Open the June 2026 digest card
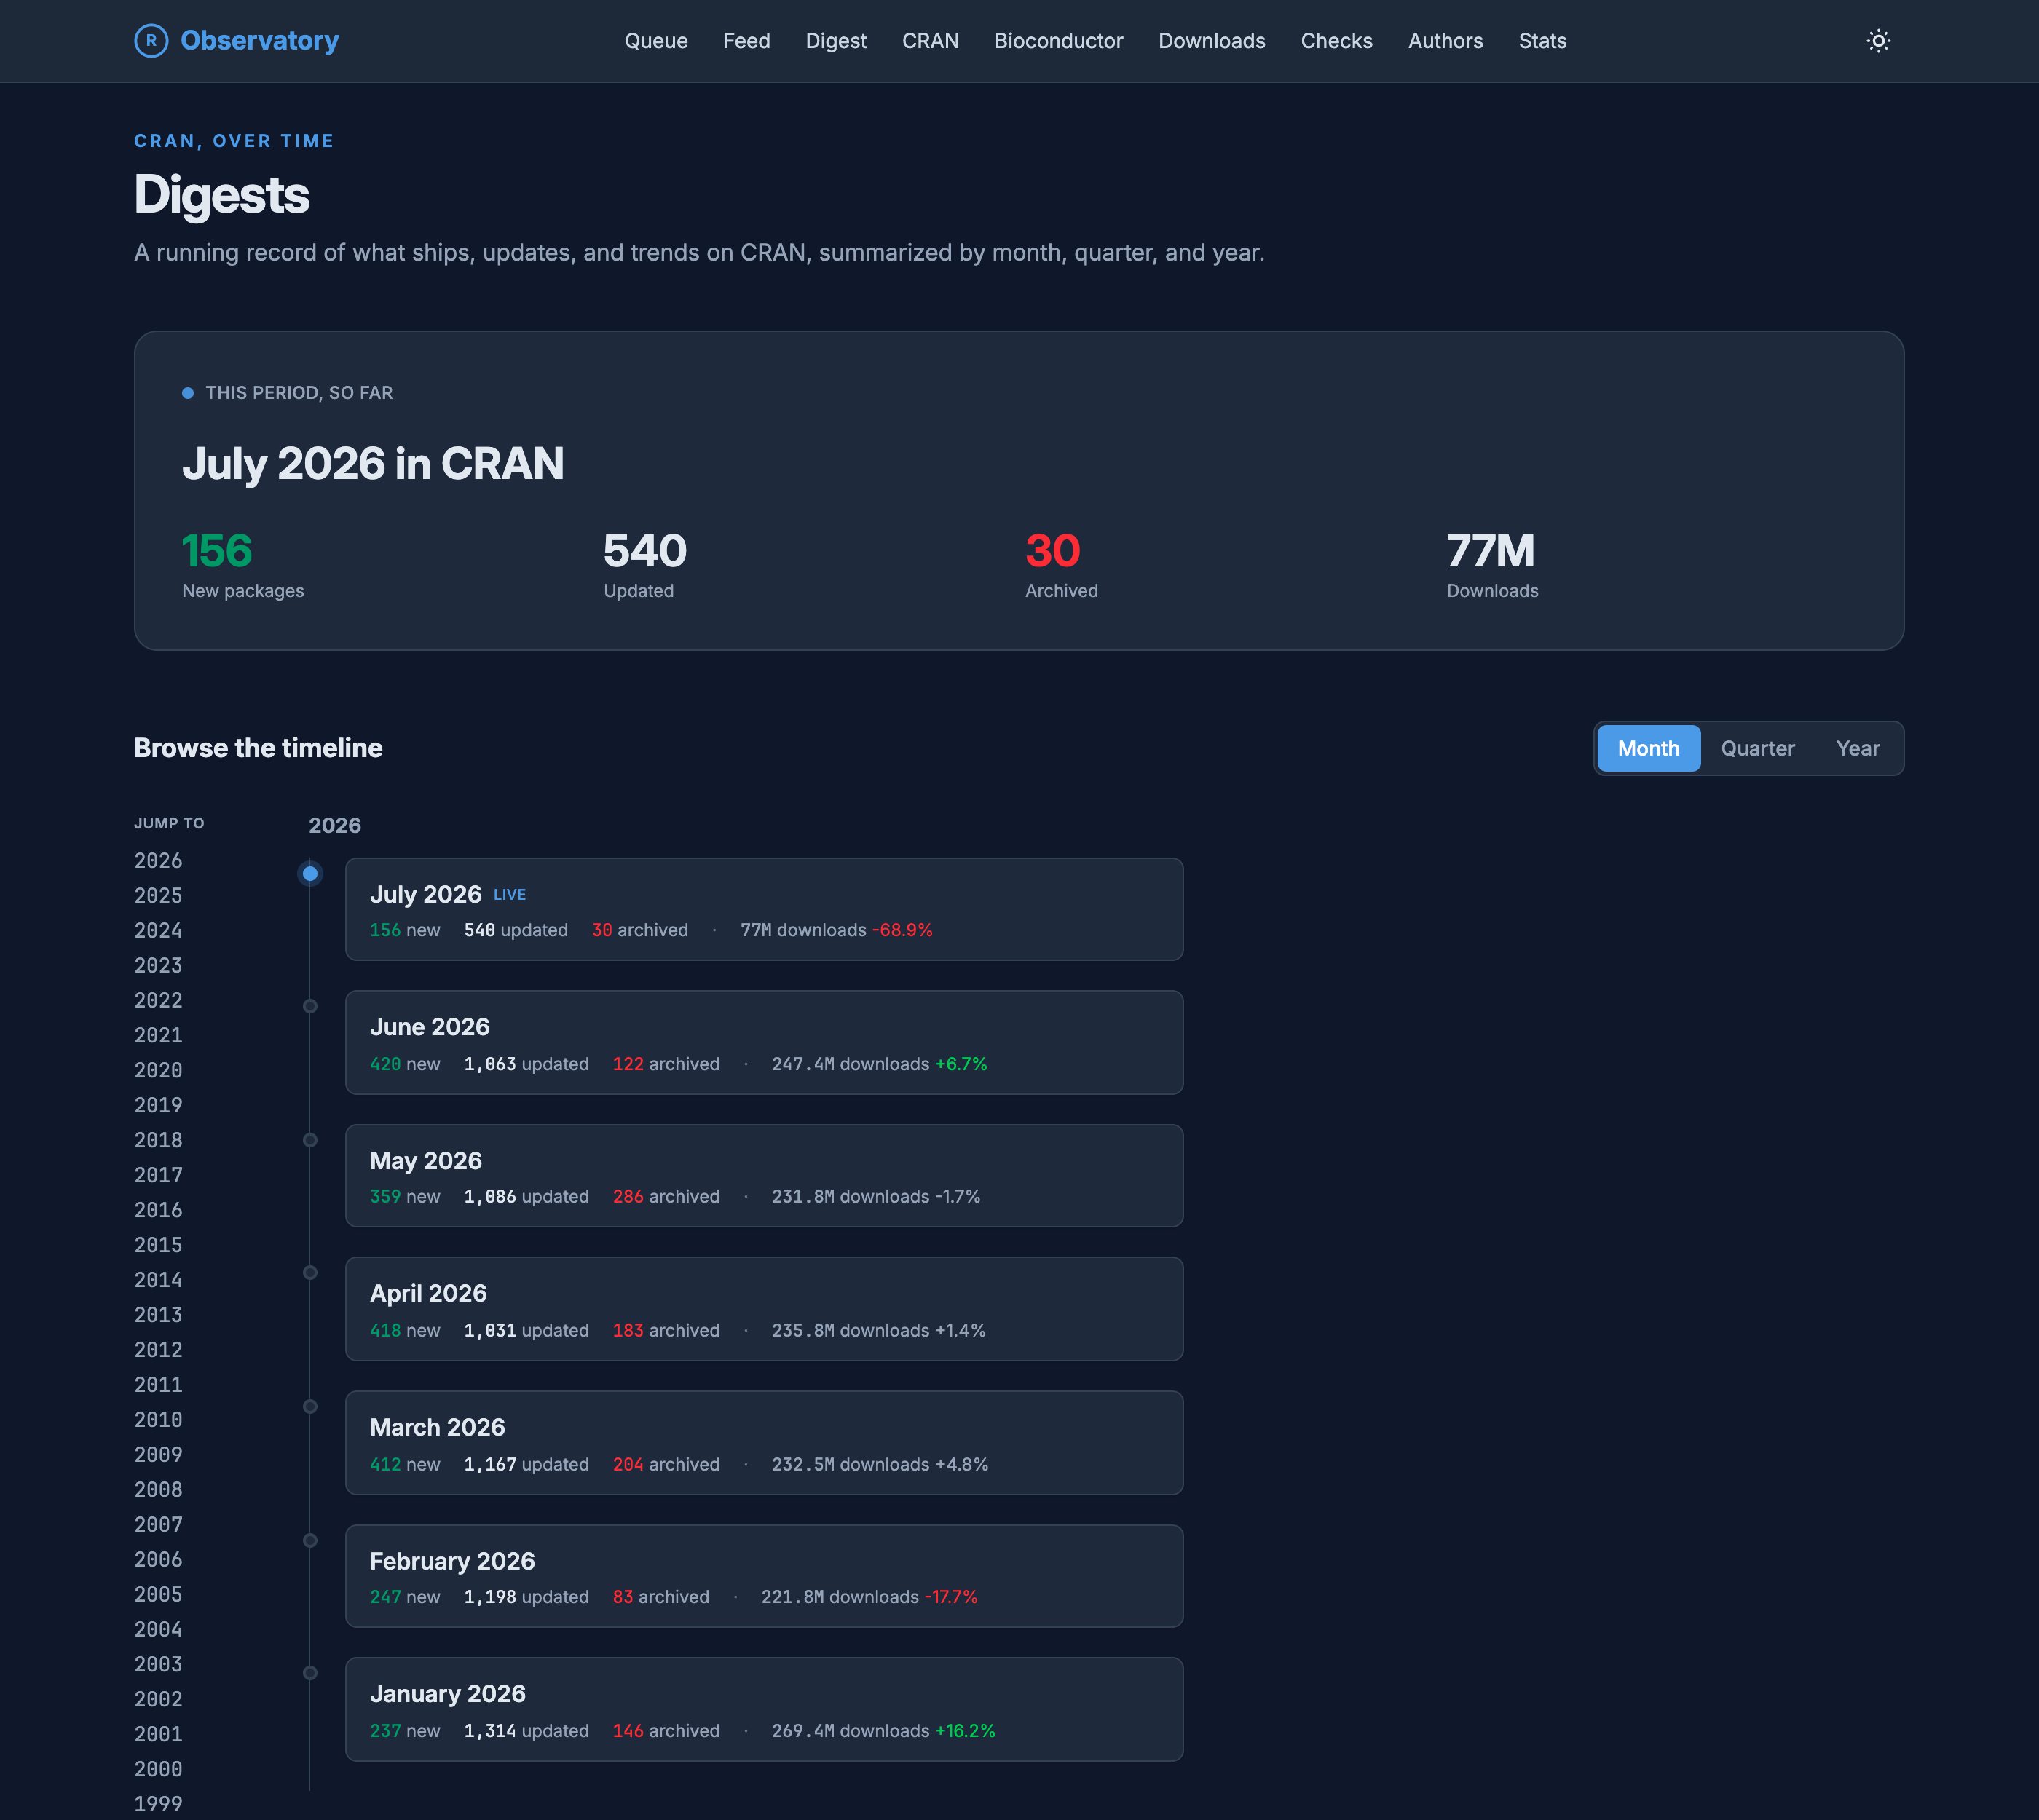 [x=765, y=1042]
